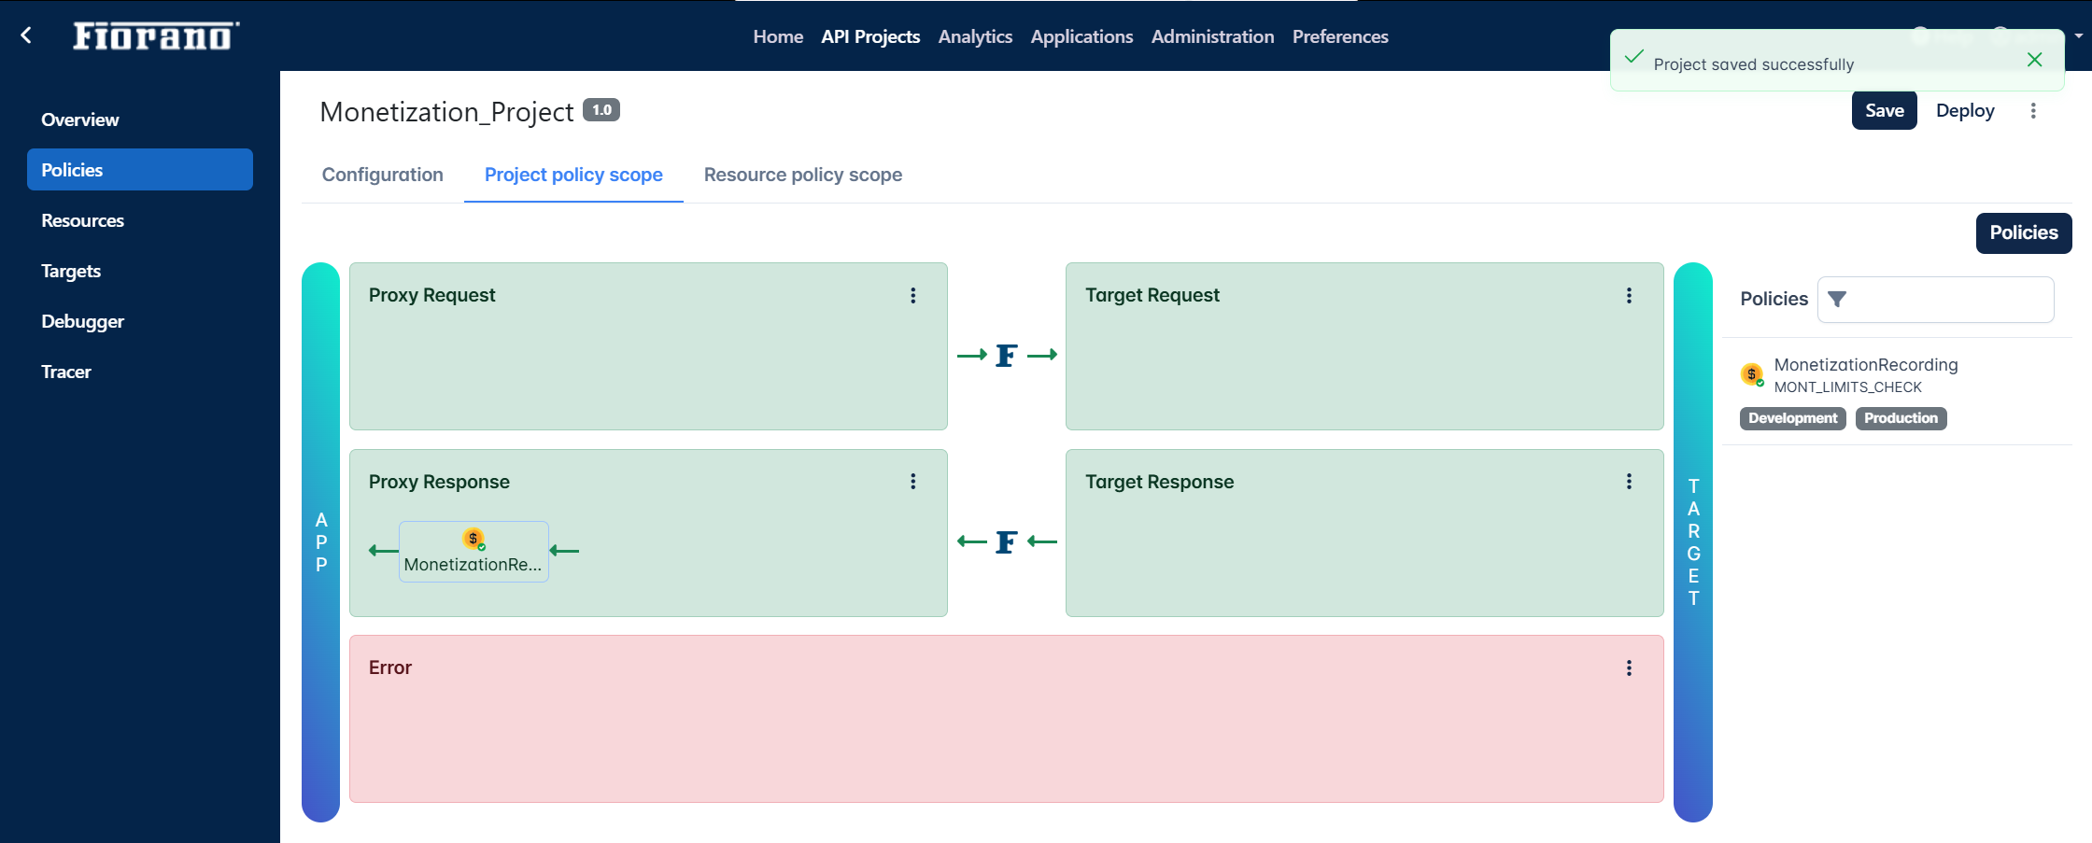Open the Home menu

tap(778, 36)
